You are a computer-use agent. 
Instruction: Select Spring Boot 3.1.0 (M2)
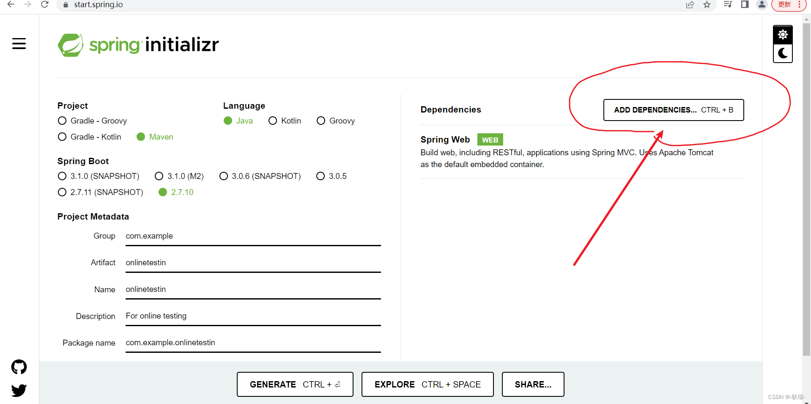(179, 176)
